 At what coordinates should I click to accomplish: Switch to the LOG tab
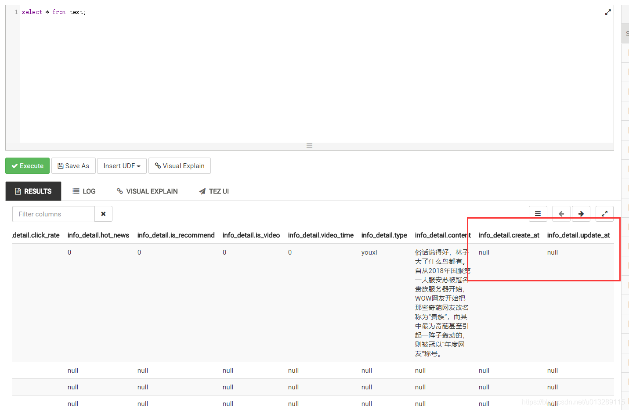click(x=84, y=191)
